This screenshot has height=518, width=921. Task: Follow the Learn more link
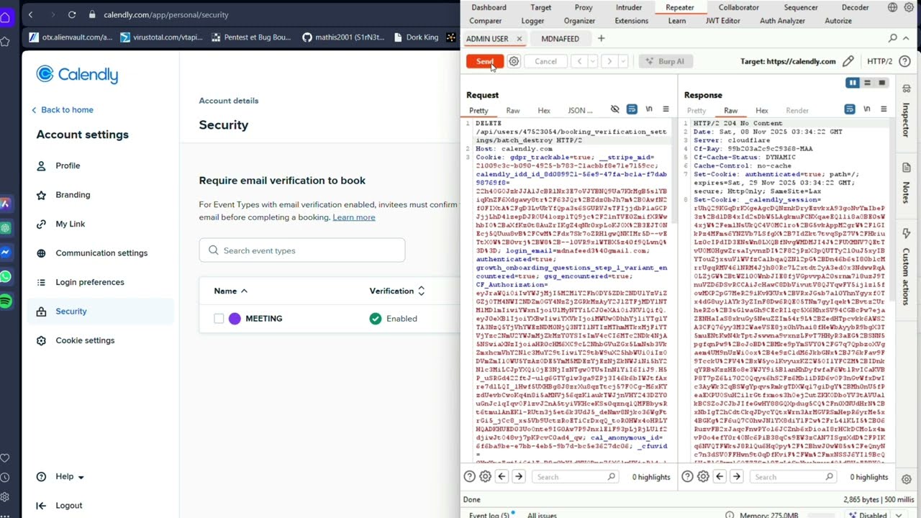(353, 217)
